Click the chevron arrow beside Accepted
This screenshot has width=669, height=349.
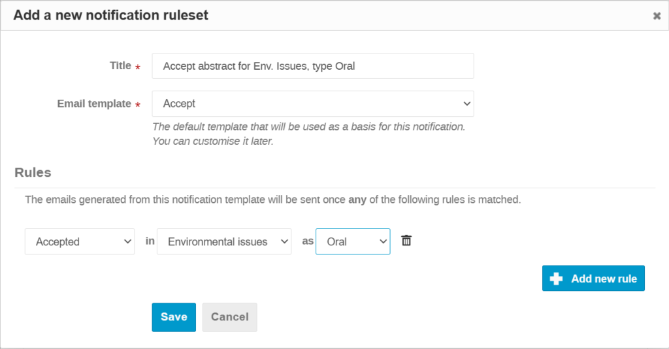point(127,241)
